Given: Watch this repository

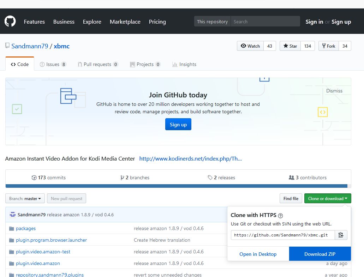Looking at the screenshot, I should click(250, 46).
